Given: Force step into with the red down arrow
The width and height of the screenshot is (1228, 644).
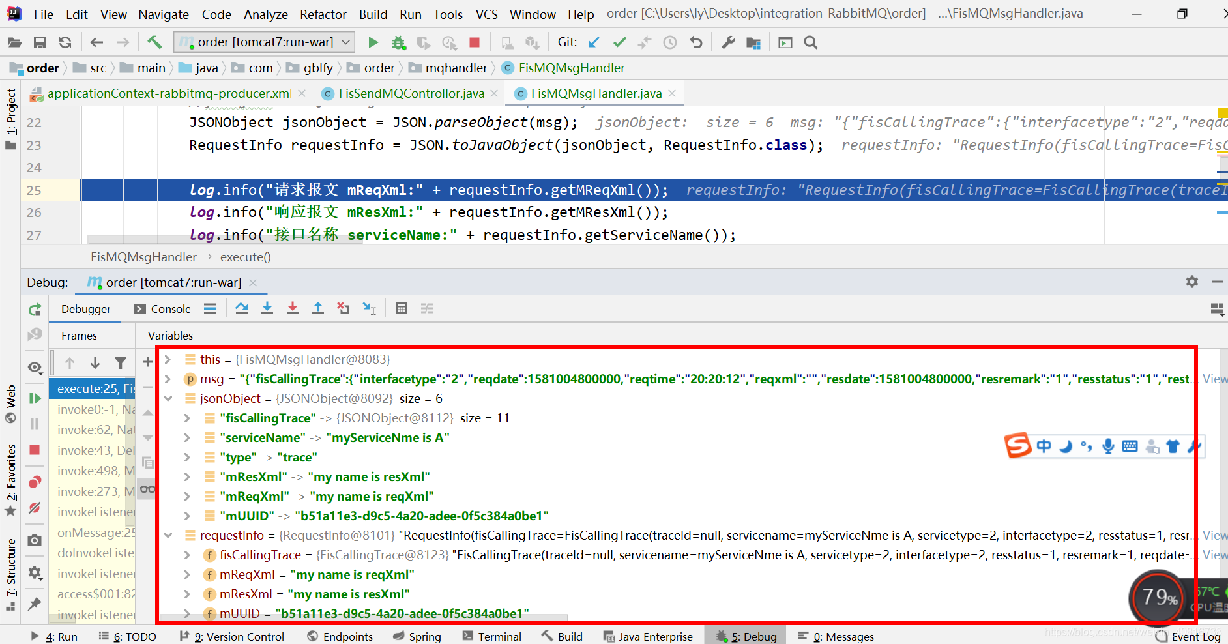Looking at the screenshot, I should click(293, 308).
